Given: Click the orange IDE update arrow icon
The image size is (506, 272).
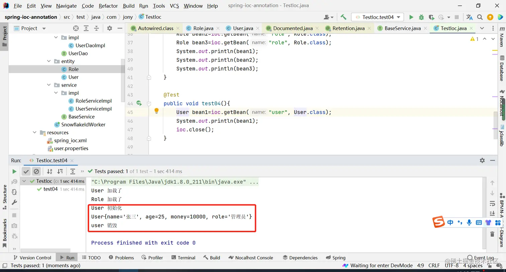Looking at the screenshot, I should [x=490, y=17].
